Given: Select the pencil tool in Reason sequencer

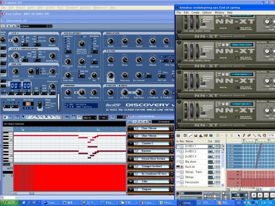Looking at the screenshot, I should [244, 135].
